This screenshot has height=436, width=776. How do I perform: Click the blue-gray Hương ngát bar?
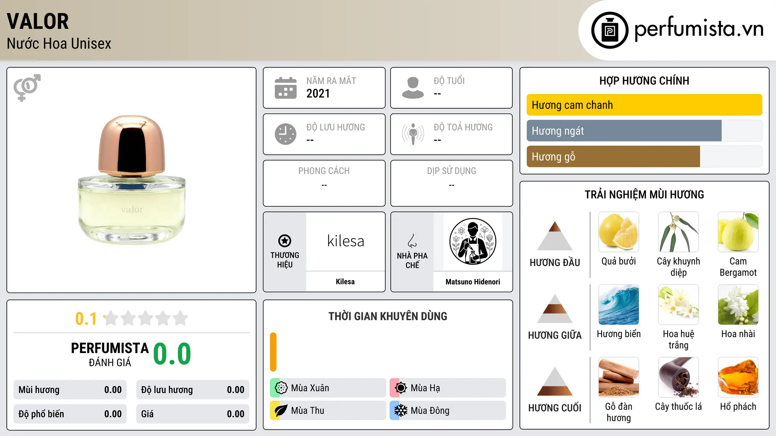pos(624,131)
